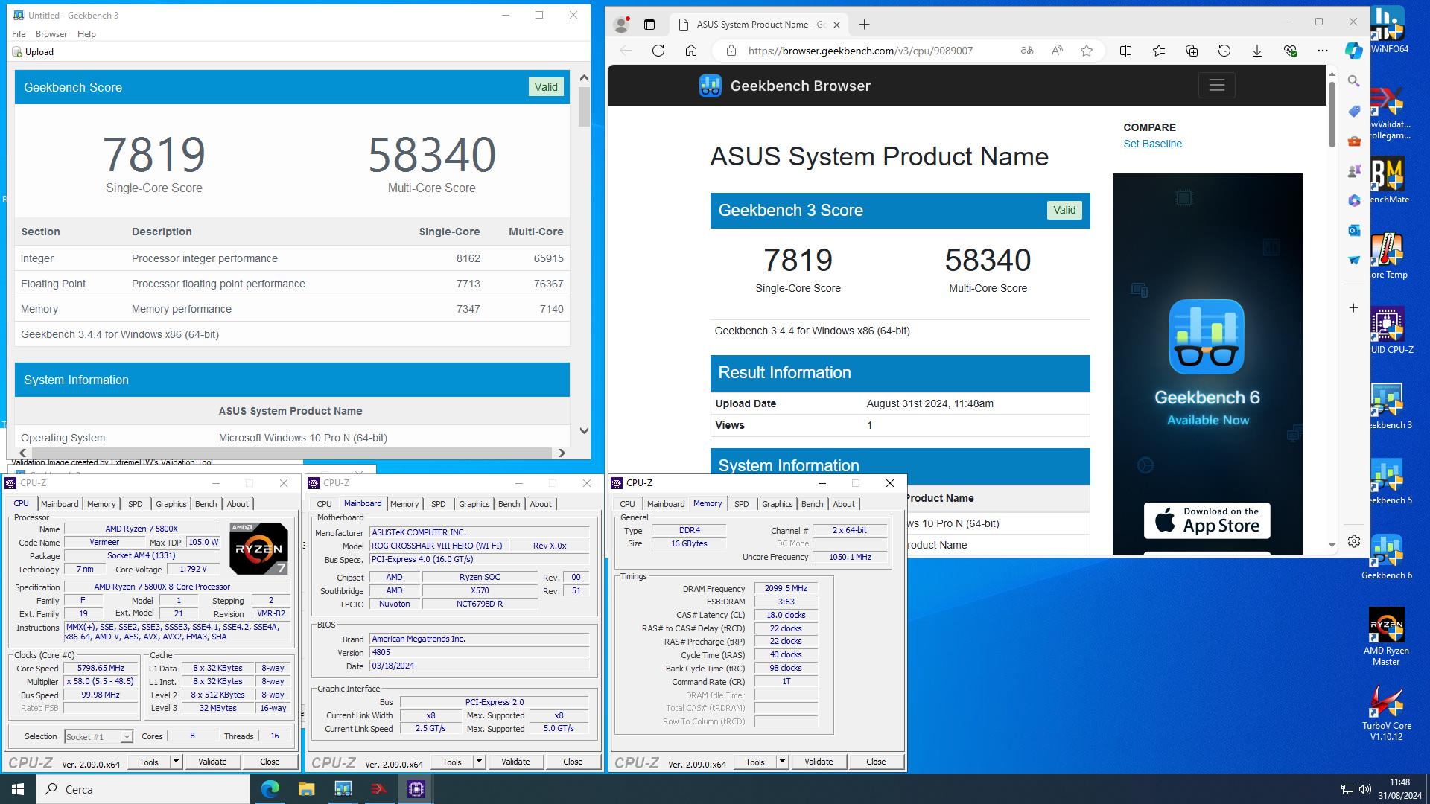Click Set Baseline link
Image resolution: width=1430 pixels, height=804 pixels.
click(x=1152, y=144)
